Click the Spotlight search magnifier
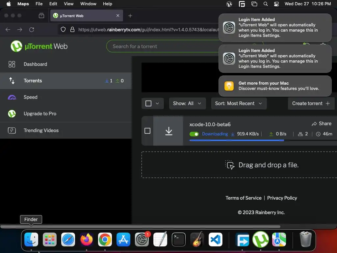337x253 pixels. coord(266,4)
